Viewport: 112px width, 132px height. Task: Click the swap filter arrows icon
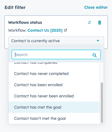[90, 23]
